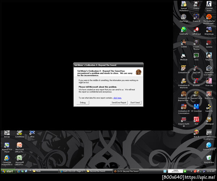Select the NFS Underground desktop shortcut
Image resolution: width=217 pixels, height=181 pixels.
point(209,135)
